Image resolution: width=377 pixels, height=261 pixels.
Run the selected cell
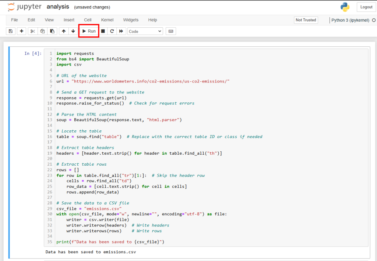[88, 31]
